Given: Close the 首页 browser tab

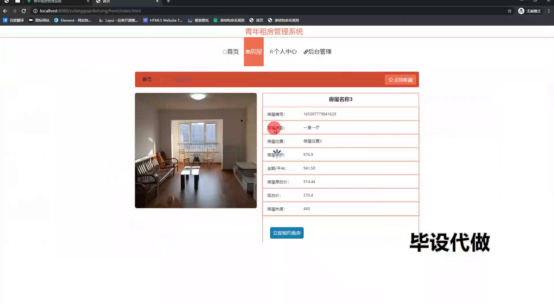Looking at the screenshot, I should coord(157,1).
